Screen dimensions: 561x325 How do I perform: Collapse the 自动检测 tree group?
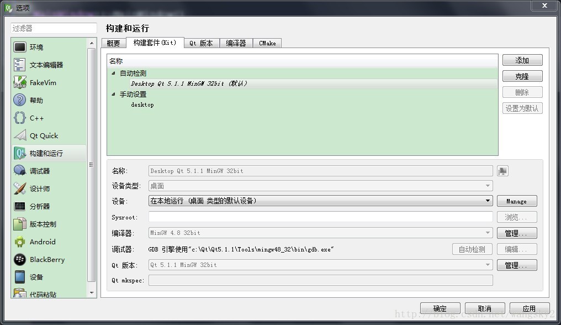(x=113, y=73)
